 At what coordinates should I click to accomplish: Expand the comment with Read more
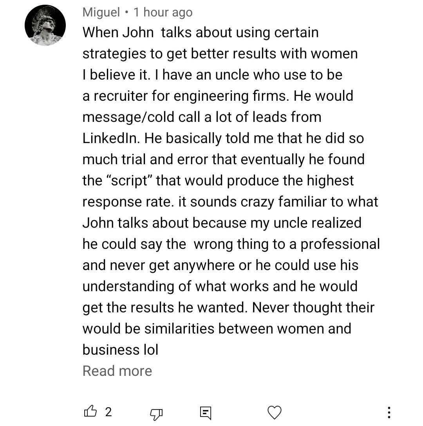(117, 371)
